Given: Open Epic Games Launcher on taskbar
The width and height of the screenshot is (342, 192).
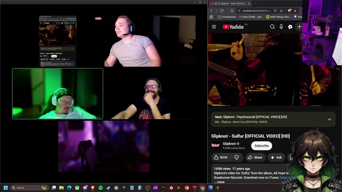Looking at the screenshot, I should pos(124,188).
